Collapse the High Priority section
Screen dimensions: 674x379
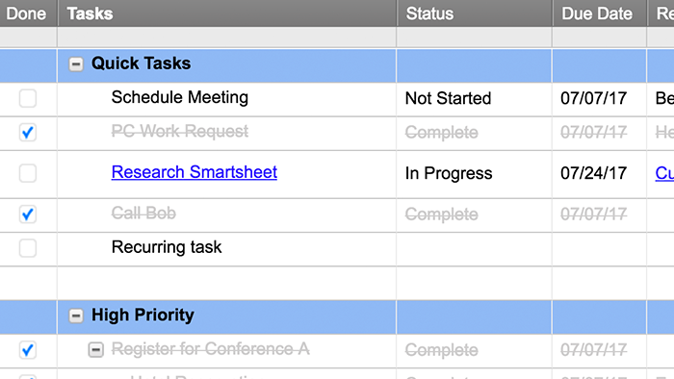coord(76,316)
